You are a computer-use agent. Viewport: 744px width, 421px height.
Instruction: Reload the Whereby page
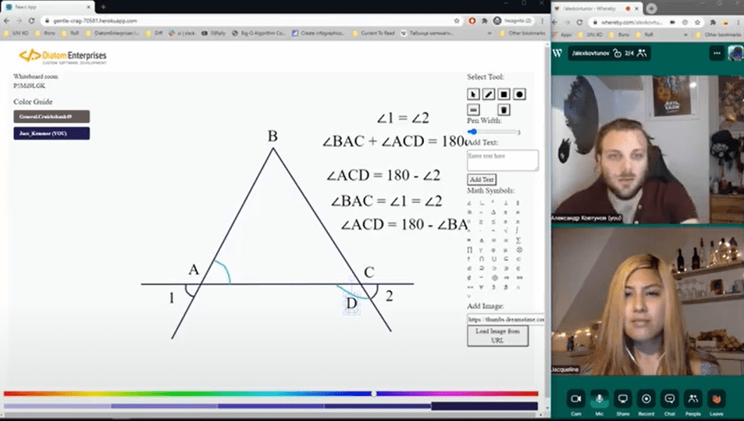[x=579, y=23]
